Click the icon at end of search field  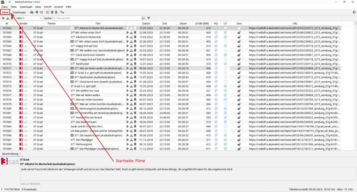click(143, 18)
